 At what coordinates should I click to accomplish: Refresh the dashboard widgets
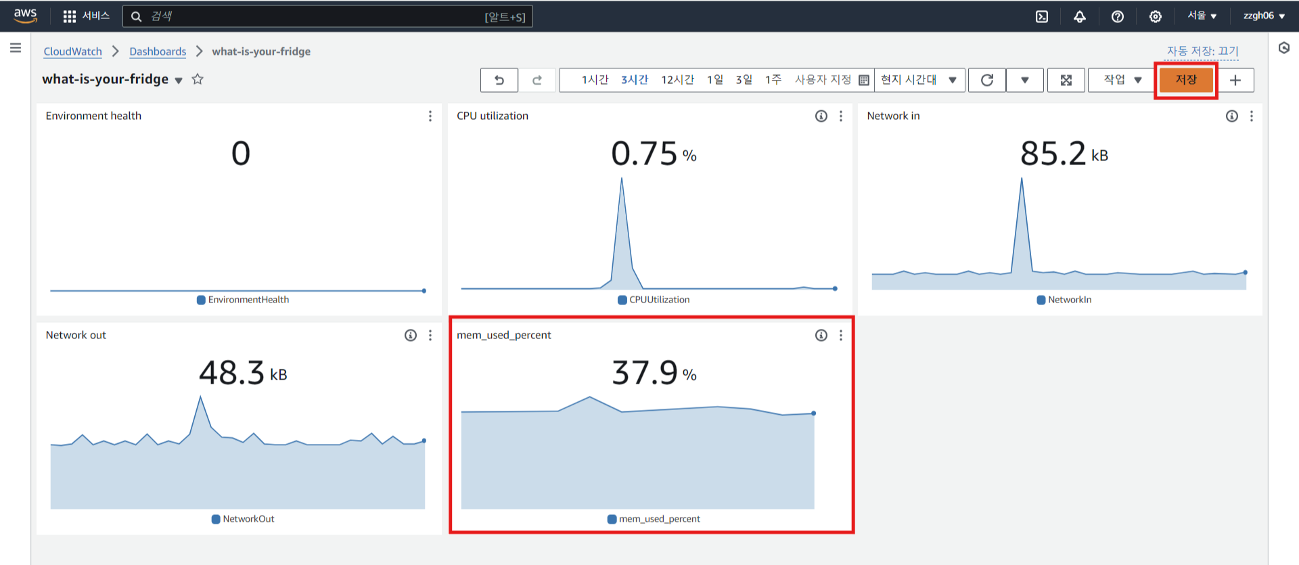(x=987, y=80)
